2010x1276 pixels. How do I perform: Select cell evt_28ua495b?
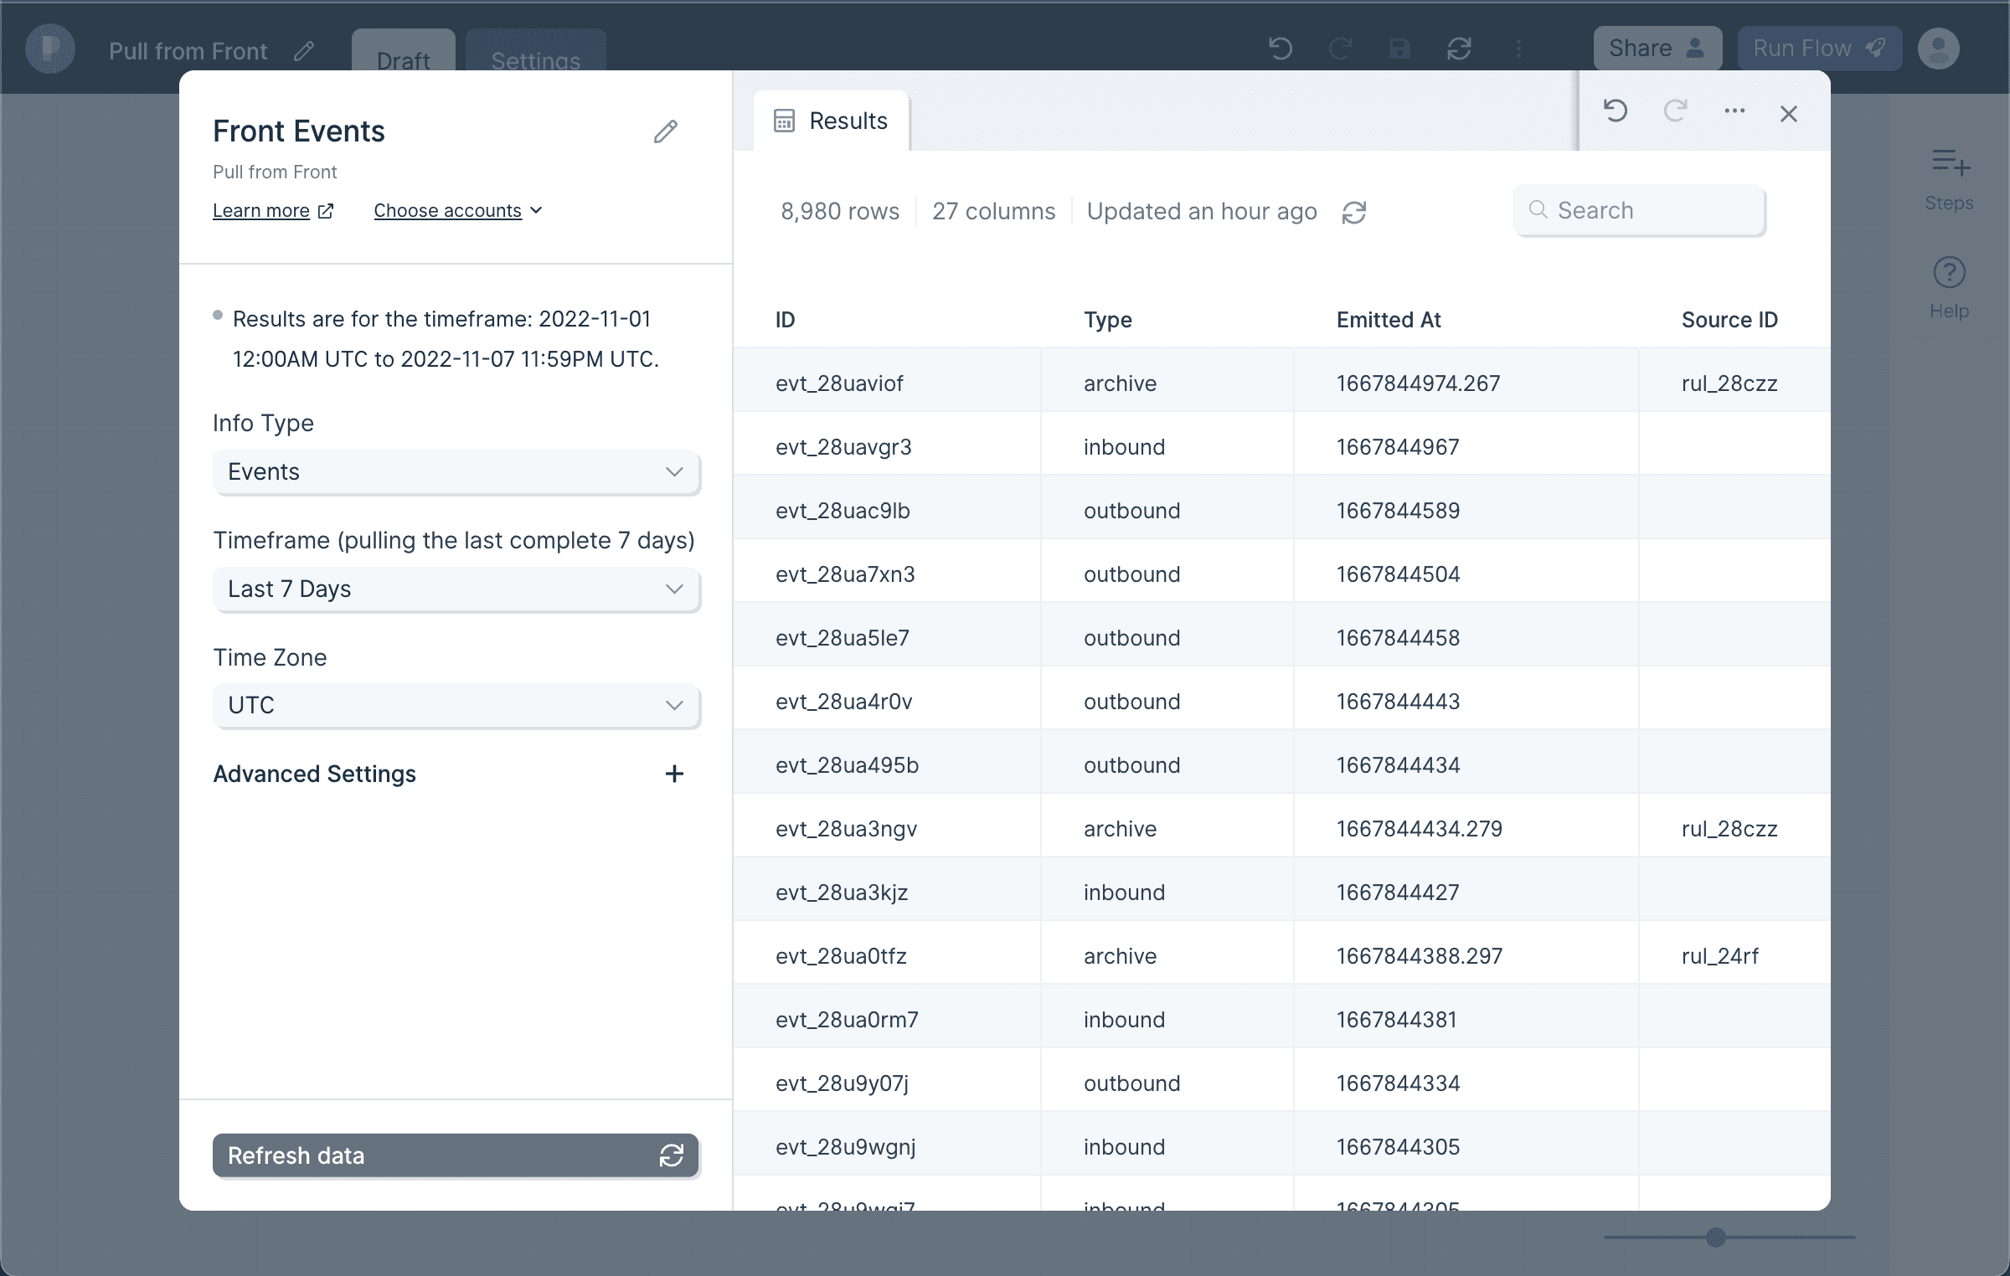[x=887, y=765]
